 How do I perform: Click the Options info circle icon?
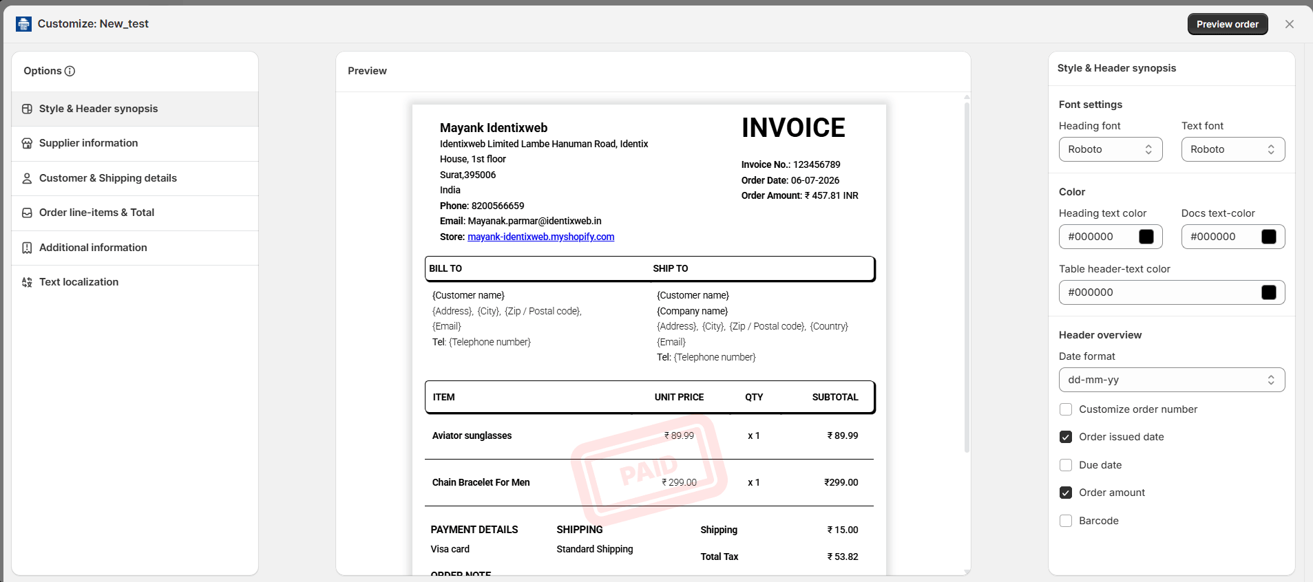point(70,71)
